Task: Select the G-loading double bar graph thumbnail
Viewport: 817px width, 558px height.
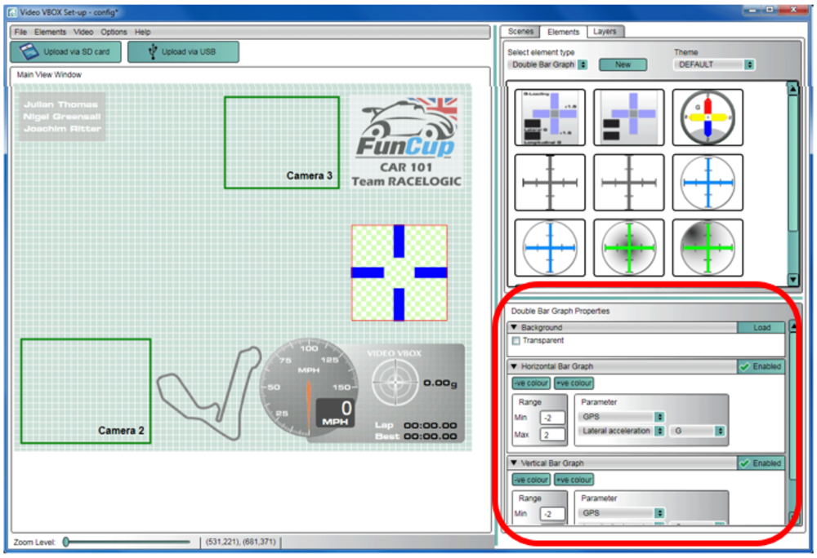Action: coord(550,117)
